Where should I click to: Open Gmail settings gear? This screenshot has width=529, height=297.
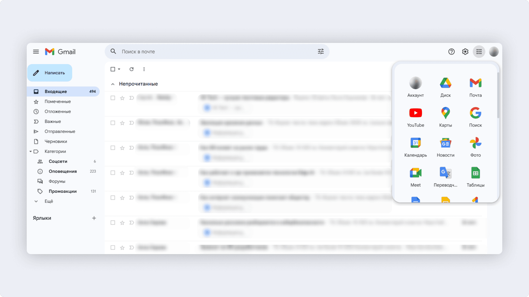465,51
